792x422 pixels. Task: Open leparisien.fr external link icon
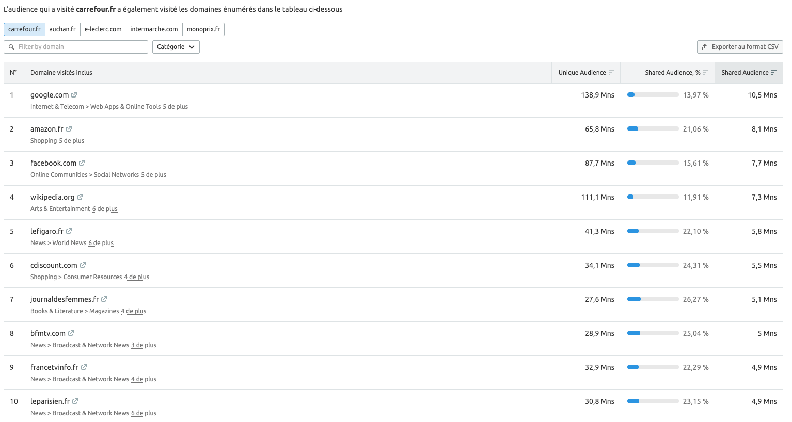point(75,401)
